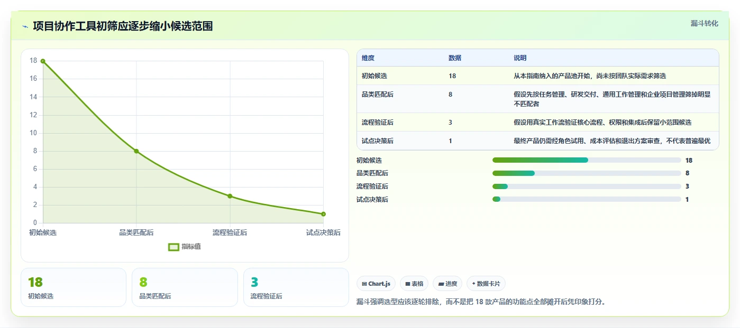Viewport: 740px width, 328px height.
Task: Click the 试点决策后 progress bar
Action: [x=587, y=199]
